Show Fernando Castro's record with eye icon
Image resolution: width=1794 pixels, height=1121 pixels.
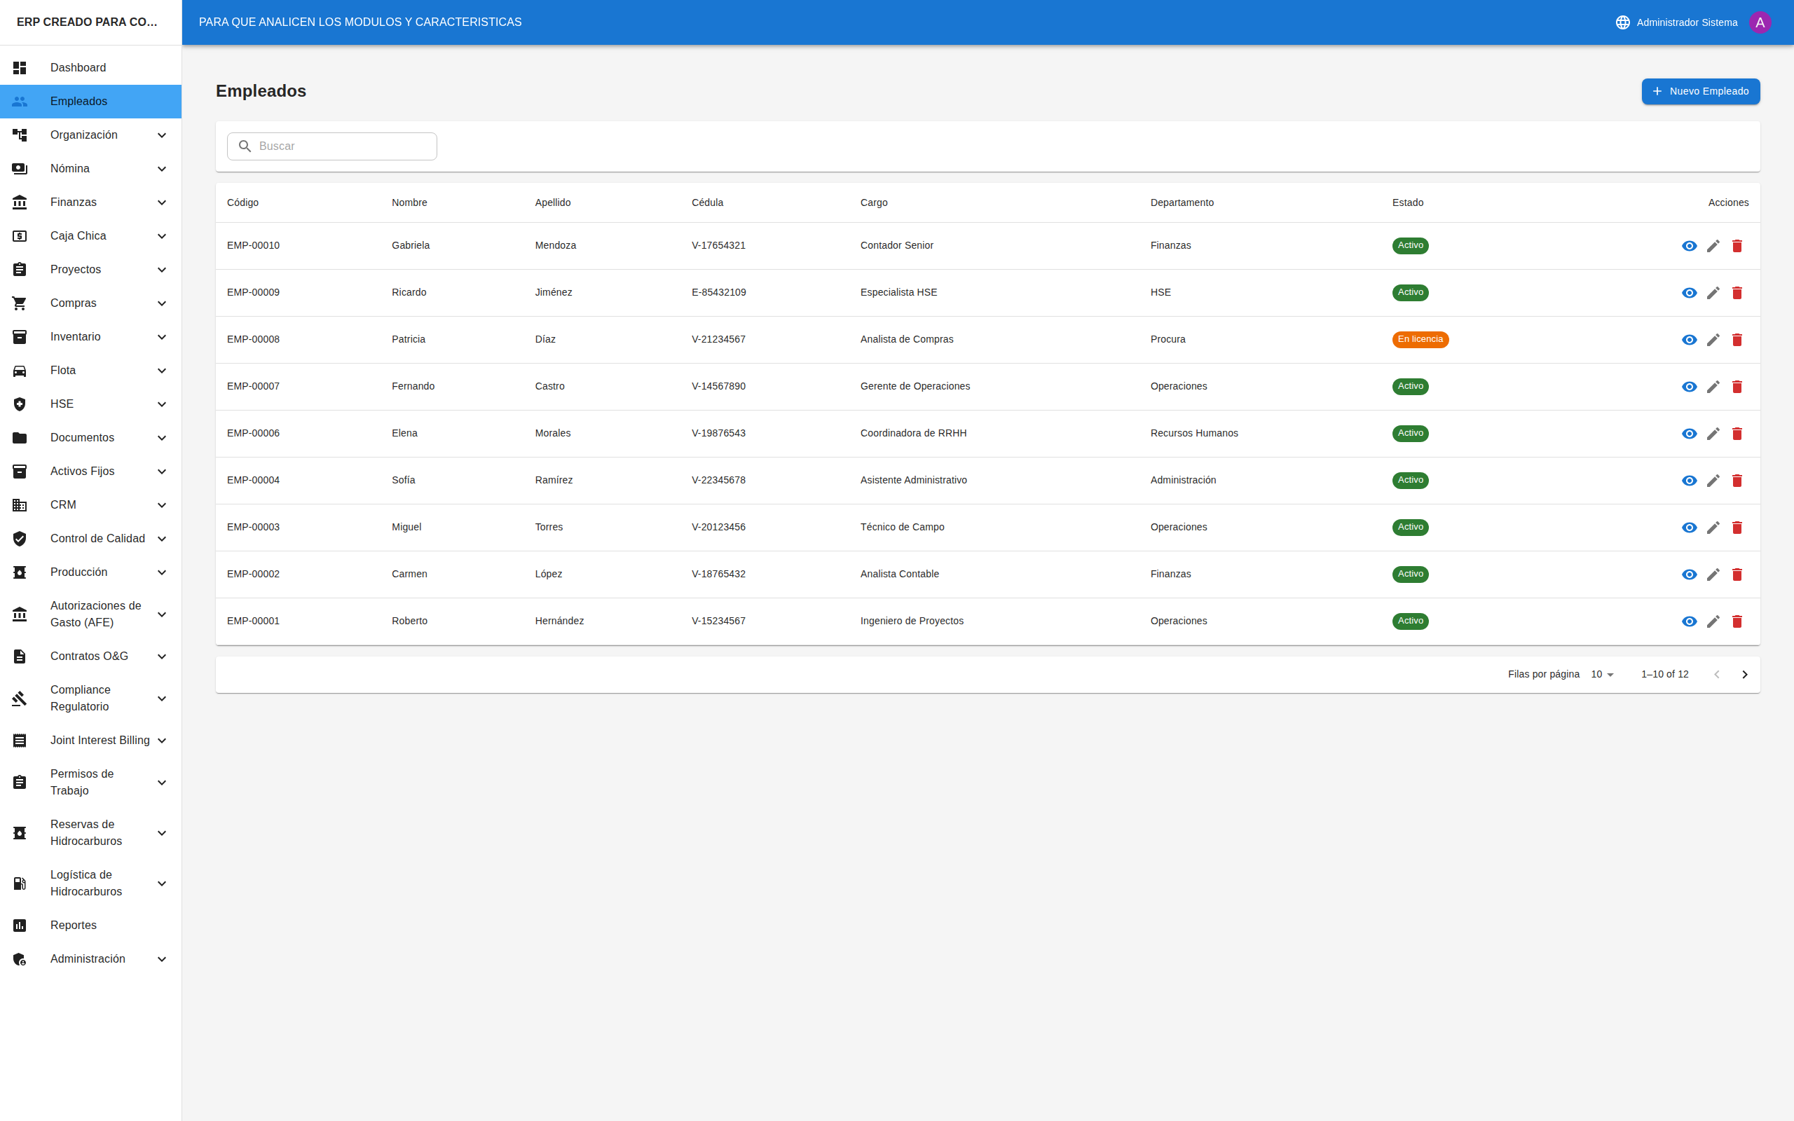1689,387
